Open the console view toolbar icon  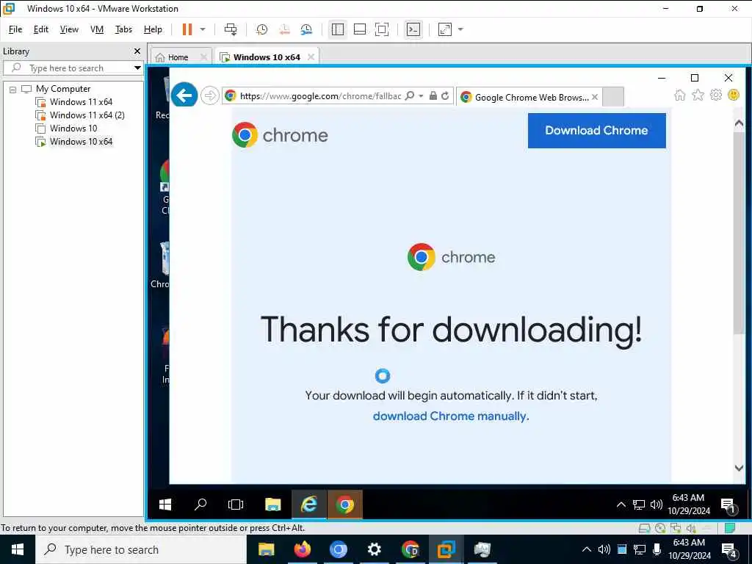pos(413,29)
